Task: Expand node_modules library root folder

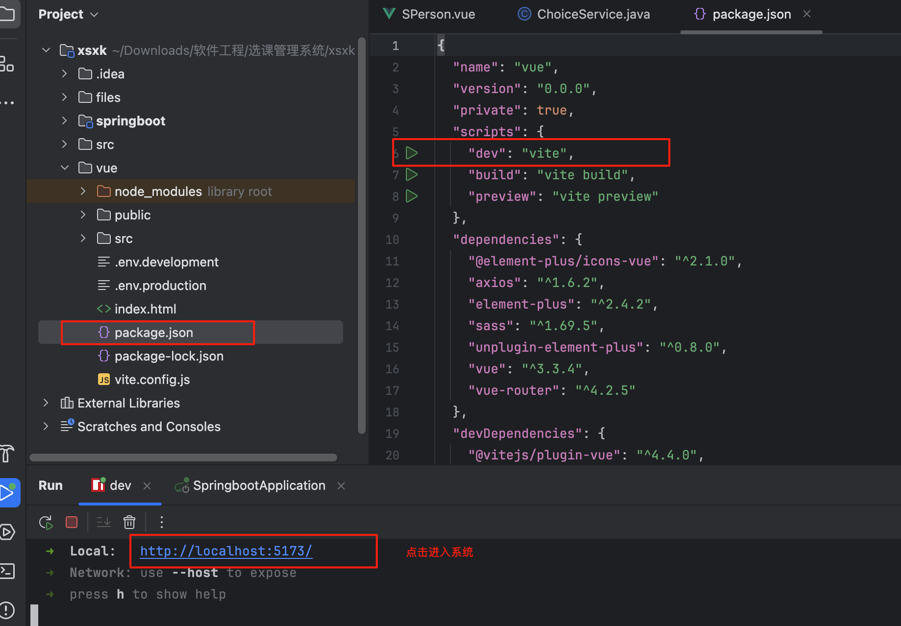Action: [x=83, y=192]
